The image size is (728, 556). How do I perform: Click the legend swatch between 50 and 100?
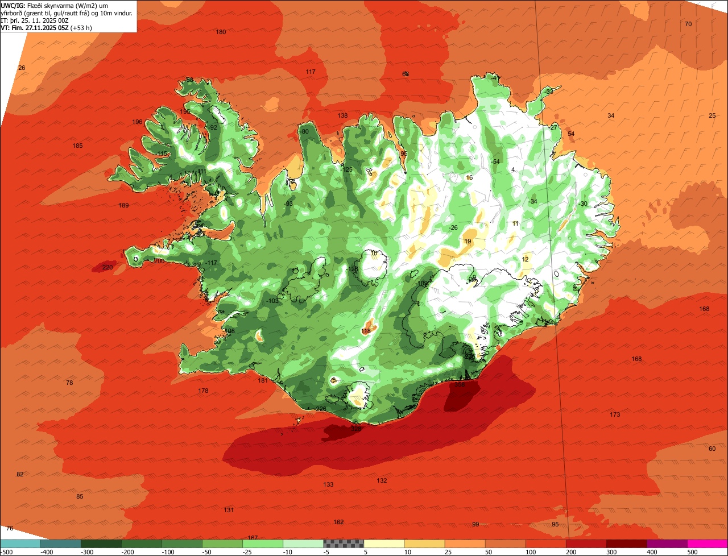tap(505, 543)
